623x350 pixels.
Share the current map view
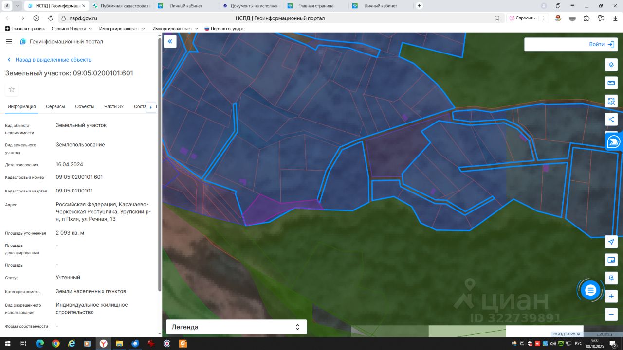click(x=611, y=119)
